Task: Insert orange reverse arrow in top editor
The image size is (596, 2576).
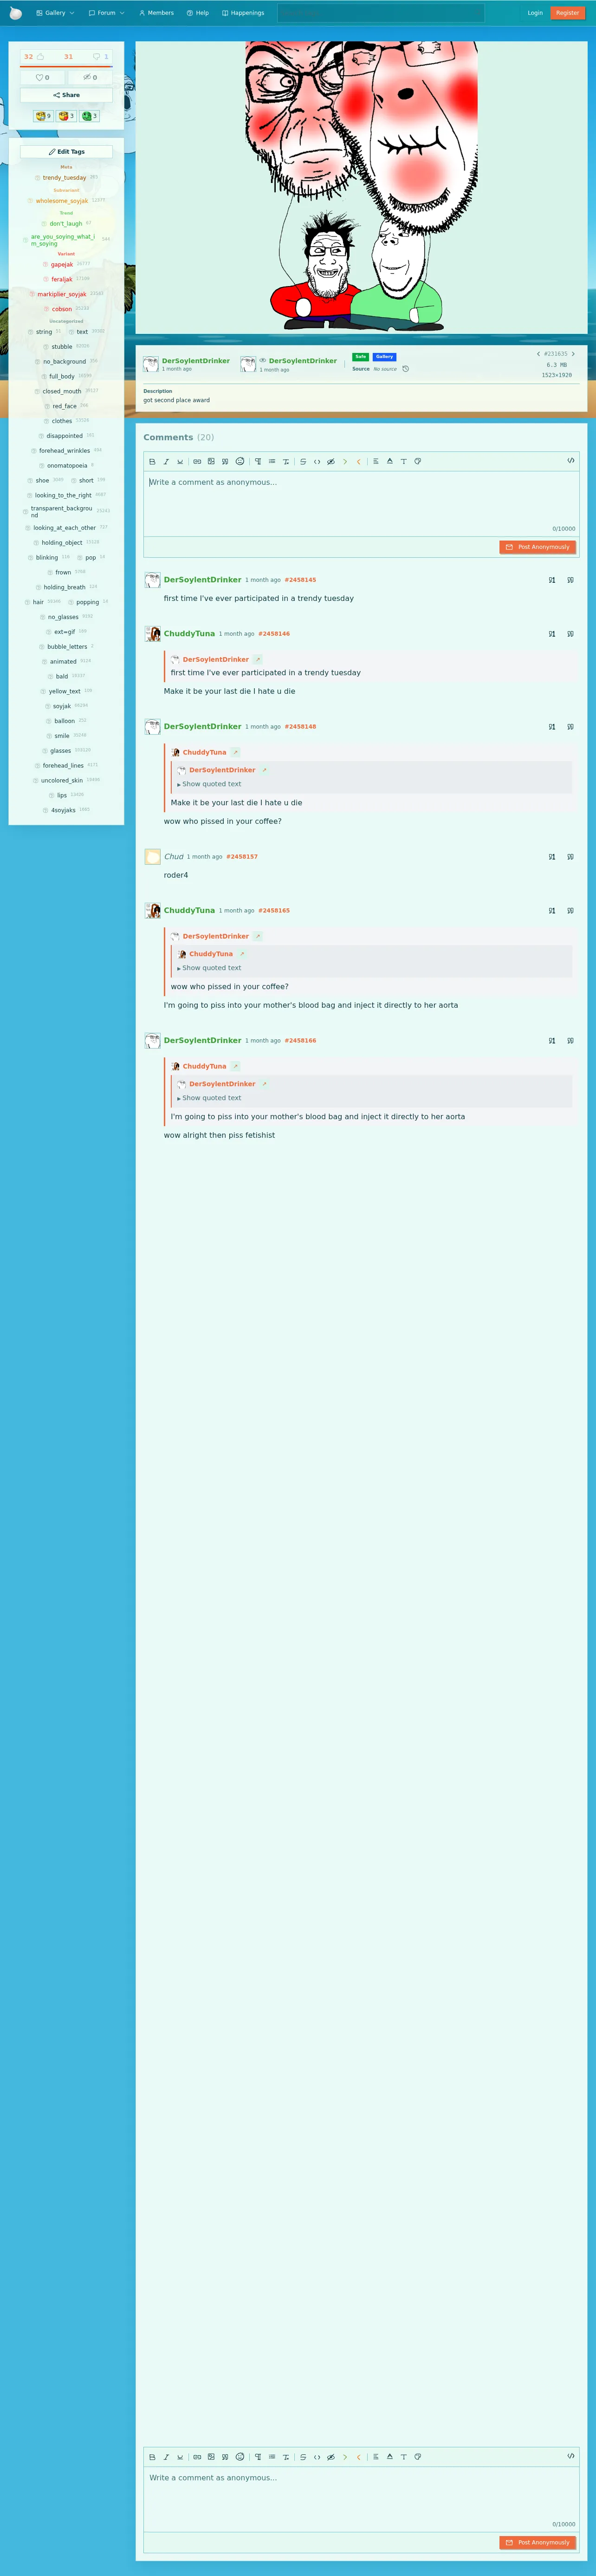Action: [359, 461]
